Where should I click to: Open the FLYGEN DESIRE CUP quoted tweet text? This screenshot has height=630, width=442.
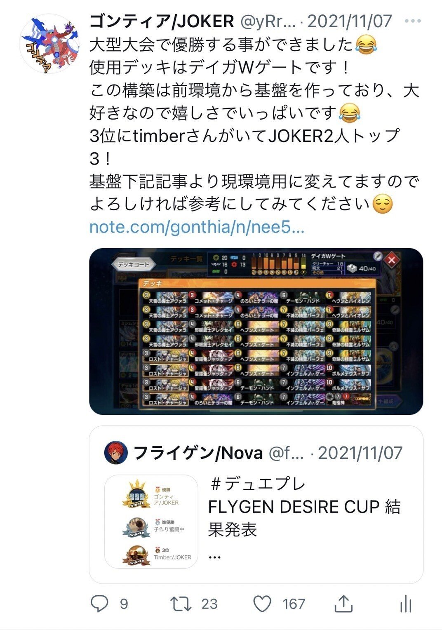(x=304, y=507)
